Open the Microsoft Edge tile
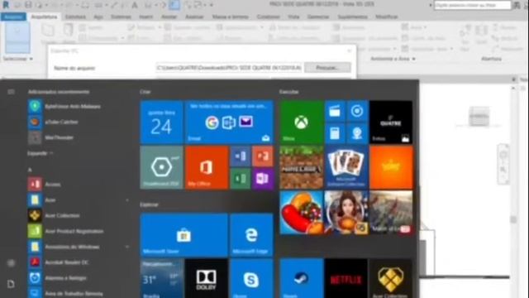Image resolution: width=529 pixels, height=298 pixels. point(251,235)
